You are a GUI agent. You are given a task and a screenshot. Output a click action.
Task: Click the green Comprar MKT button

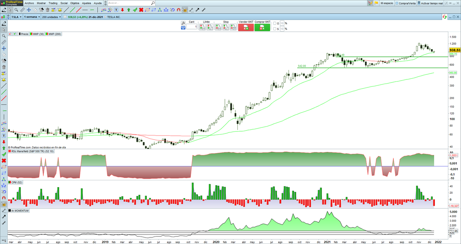tap(262, 28)
